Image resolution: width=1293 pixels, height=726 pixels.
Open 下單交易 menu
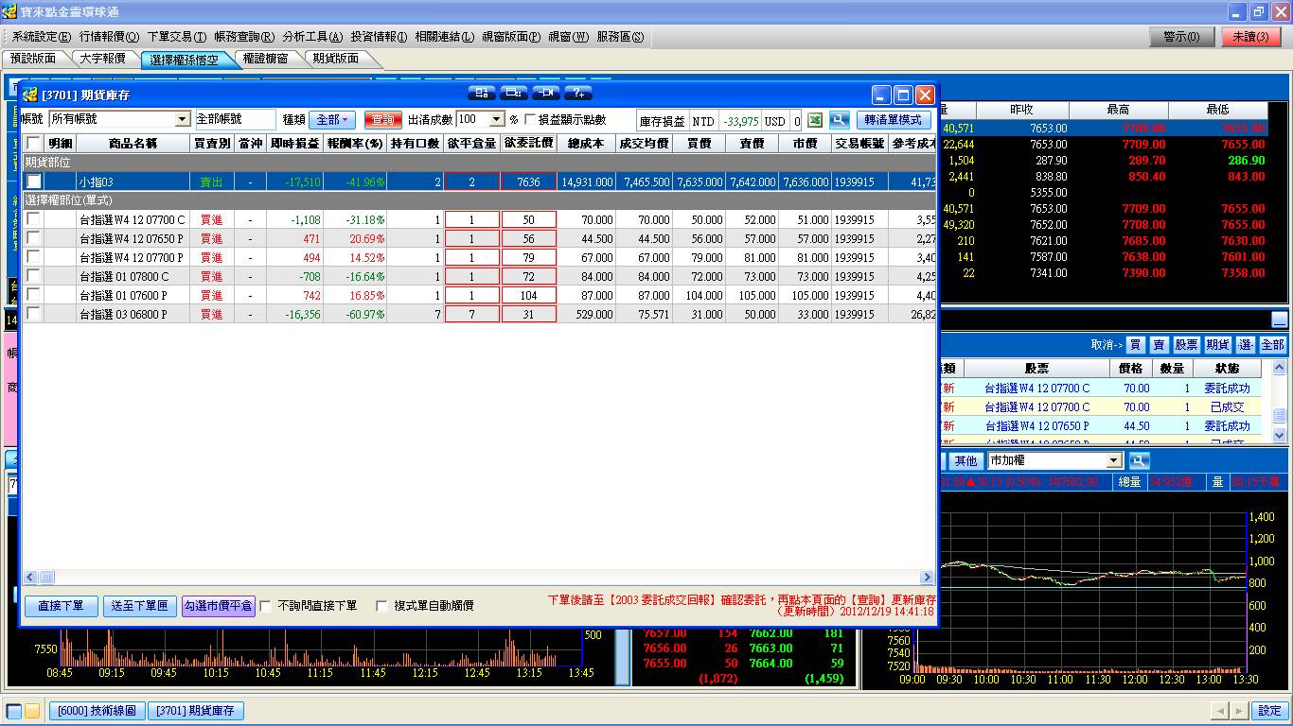177,37
